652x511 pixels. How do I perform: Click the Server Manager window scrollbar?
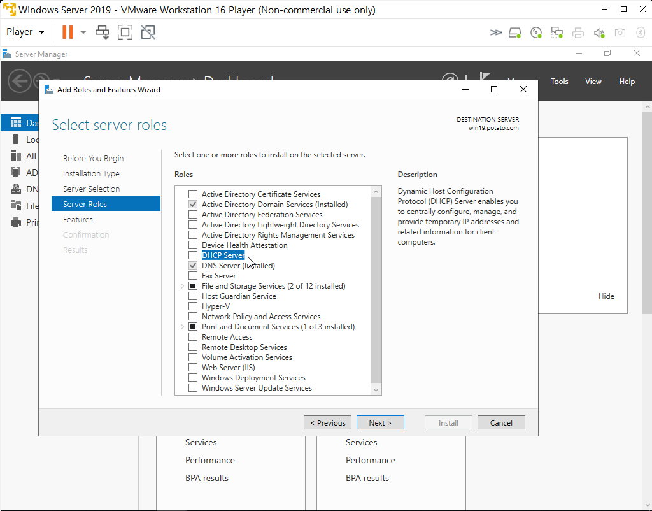click(x=647, y=212)
